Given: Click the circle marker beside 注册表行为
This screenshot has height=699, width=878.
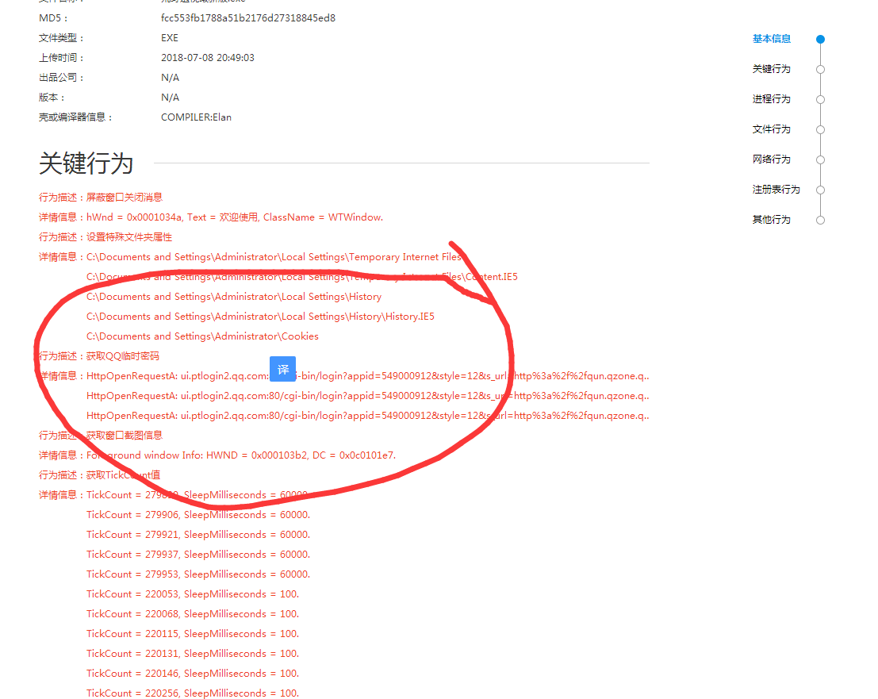Looking at the screenshot, I should (820, 190).
